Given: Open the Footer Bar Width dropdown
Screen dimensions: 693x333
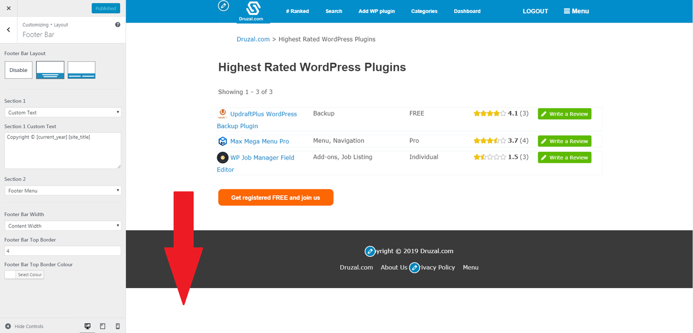Looking at the screenshot, I should point(63,225).
